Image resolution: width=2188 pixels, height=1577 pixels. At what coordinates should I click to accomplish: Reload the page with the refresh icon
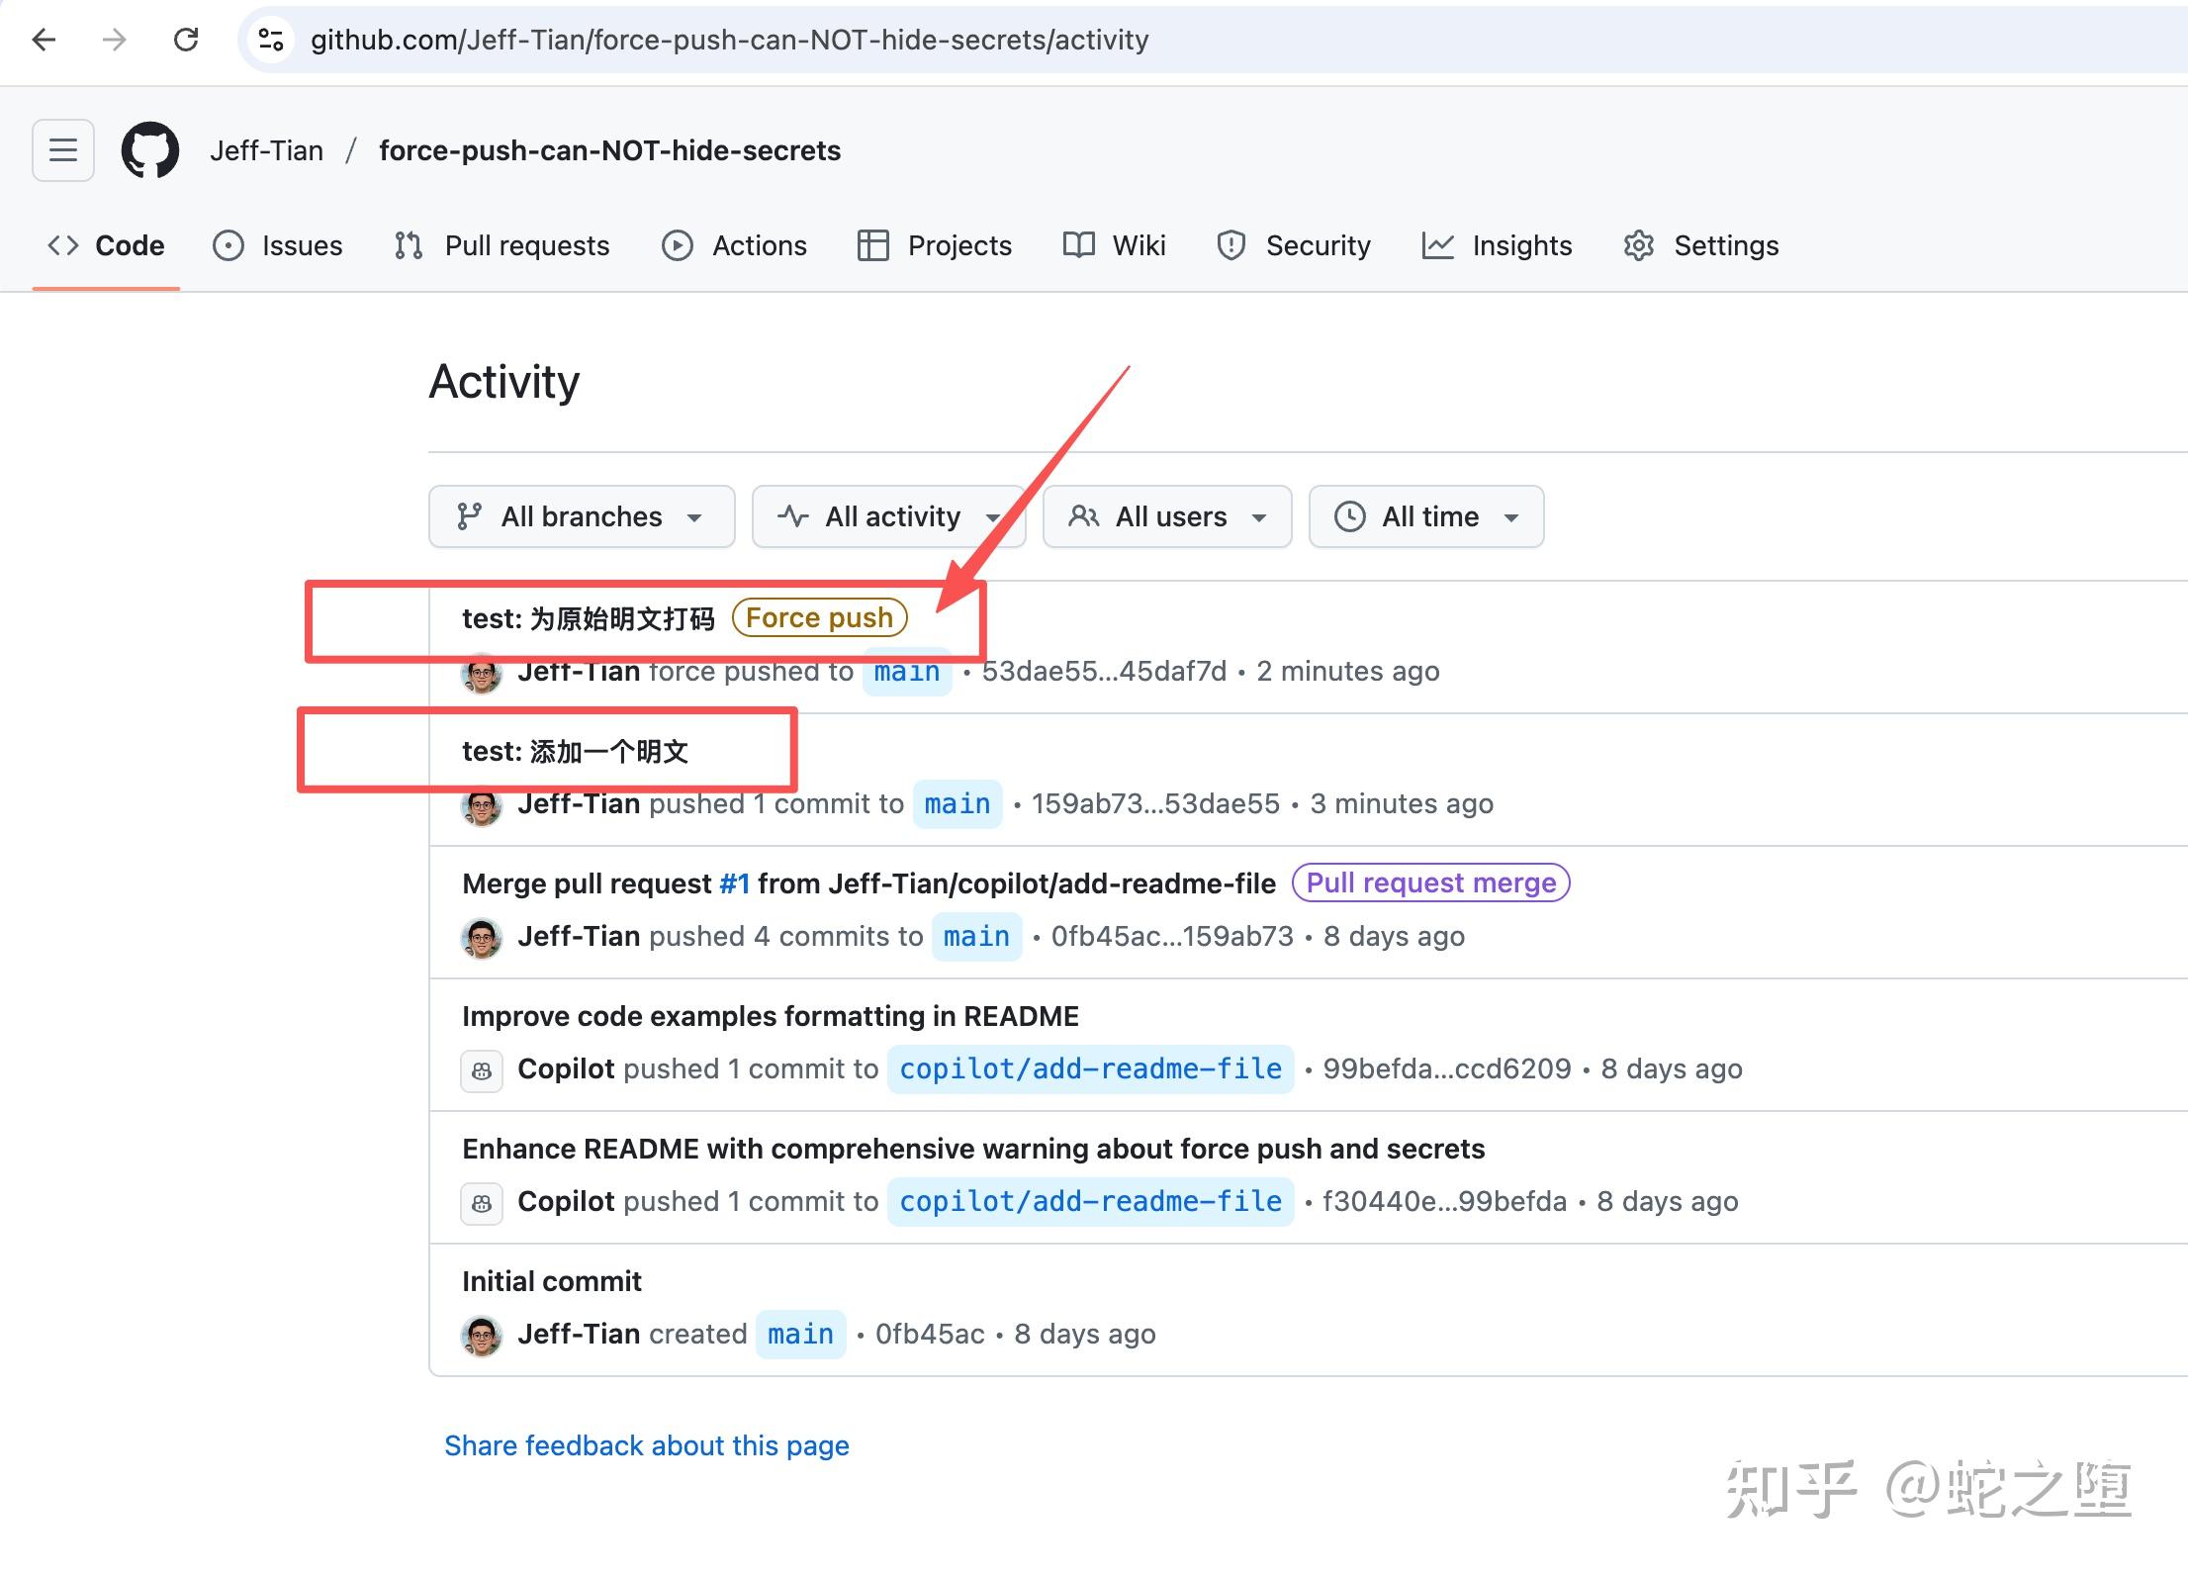pos(186,40)
